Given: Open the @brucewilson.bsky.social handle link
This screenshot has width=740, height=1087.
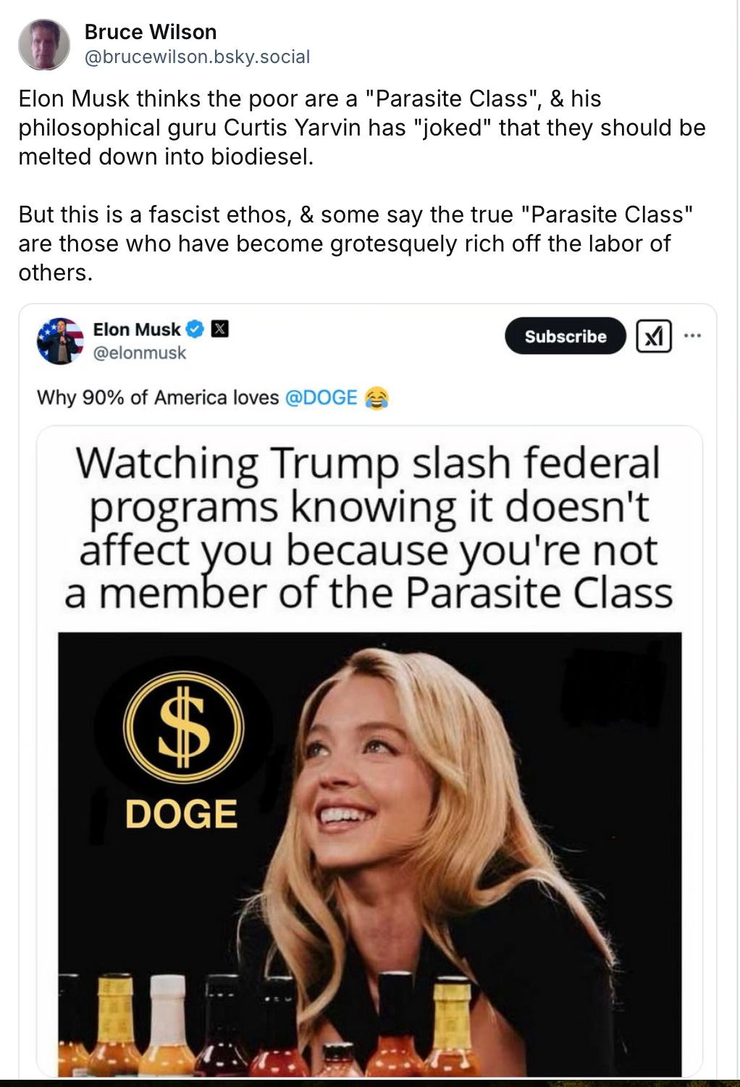Looking at the screenshot, I should click(x=197, y=57).
